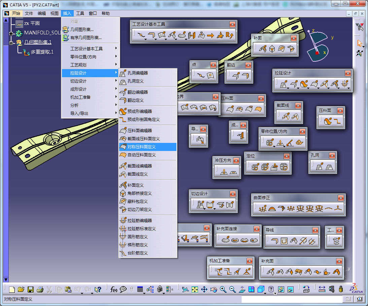Click the first icon in 机加工准备 toolbar
Viewport: 368px width, 306px height.
tap(218, 272)
